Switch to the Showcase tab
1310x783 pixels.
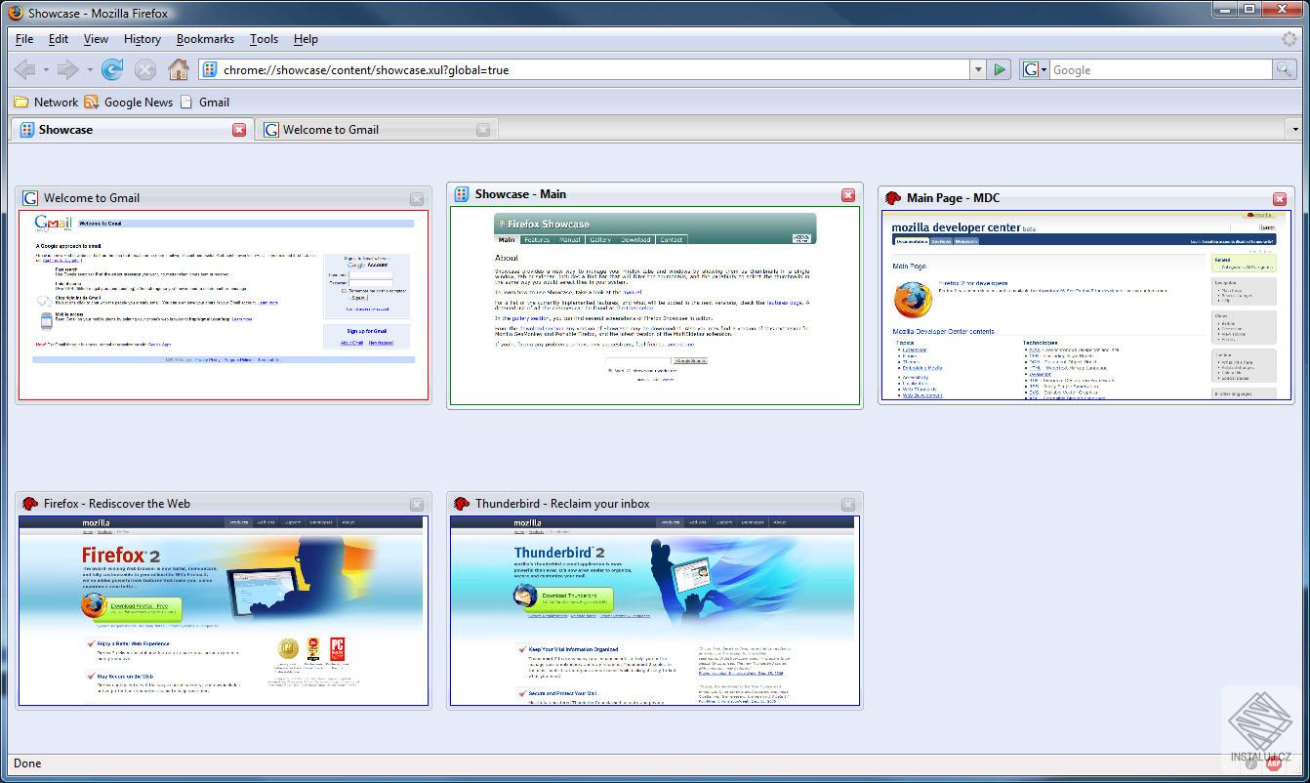click(132, 129)
